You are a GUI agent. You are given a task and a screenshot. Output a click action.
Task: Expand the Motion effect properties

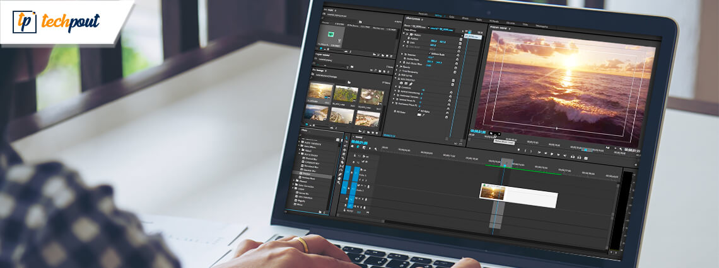point(404,34)
